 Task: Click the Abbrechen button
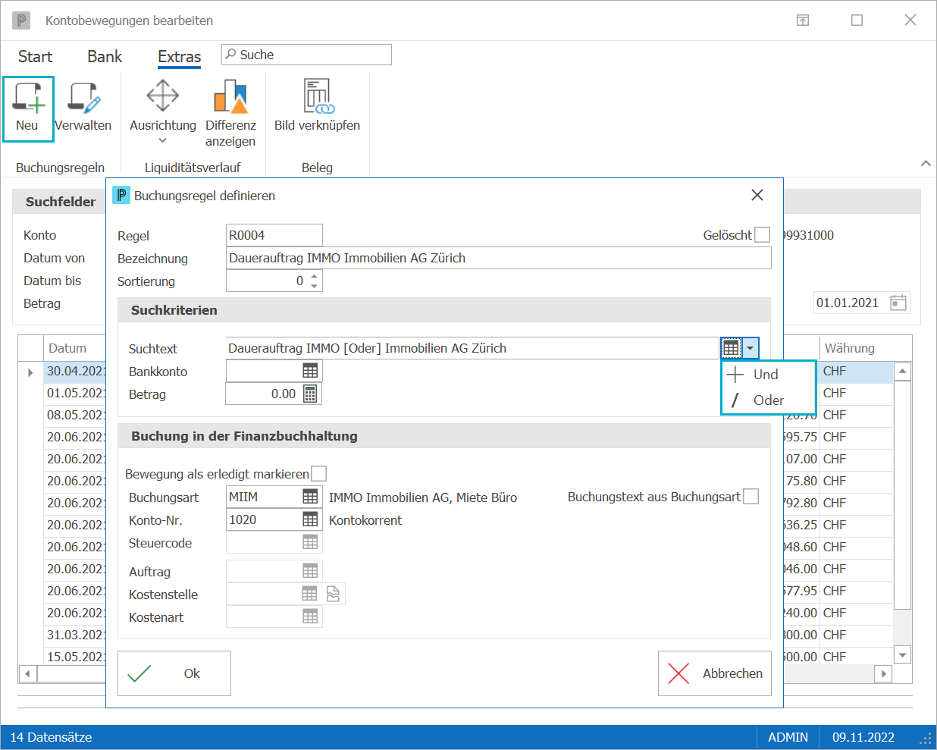tap(715, 673)
